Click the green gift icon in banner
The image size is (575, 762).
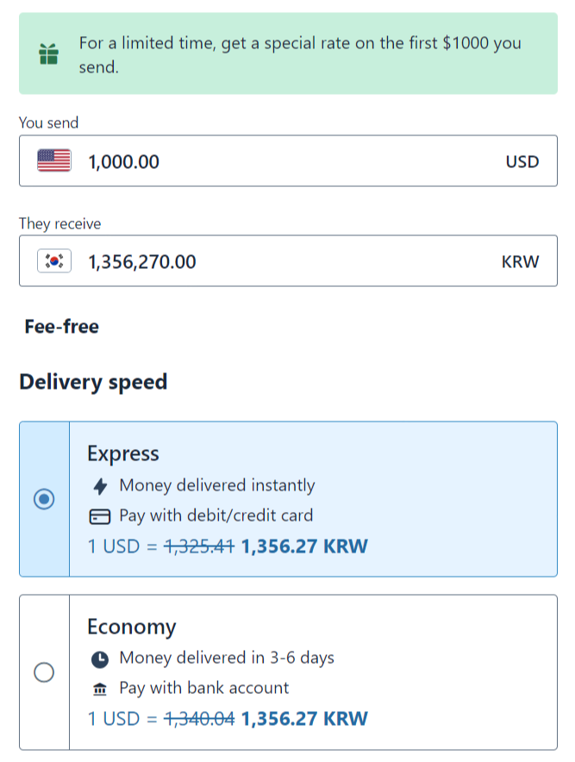[48, 54]
